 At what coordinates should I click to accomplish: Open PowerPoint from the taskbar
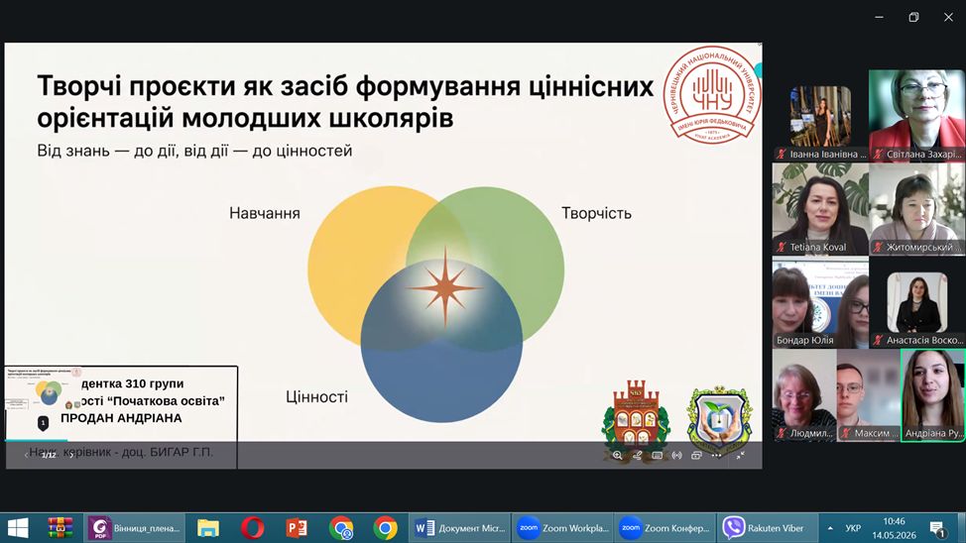[x=297, y=527]
